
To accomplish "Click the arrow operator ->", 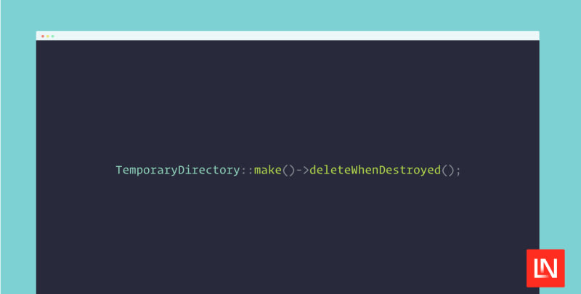I will point(302,171).
